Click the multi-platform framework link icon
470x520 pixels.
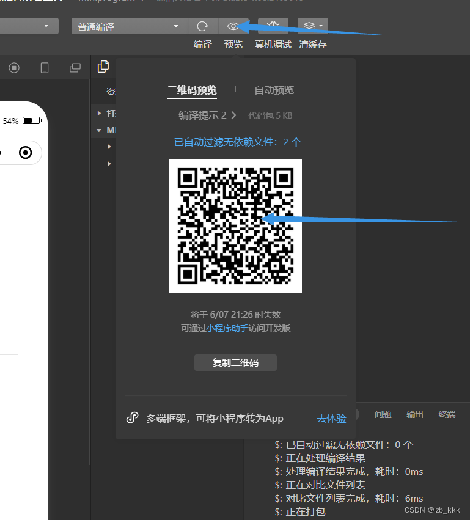click(133, 417)
